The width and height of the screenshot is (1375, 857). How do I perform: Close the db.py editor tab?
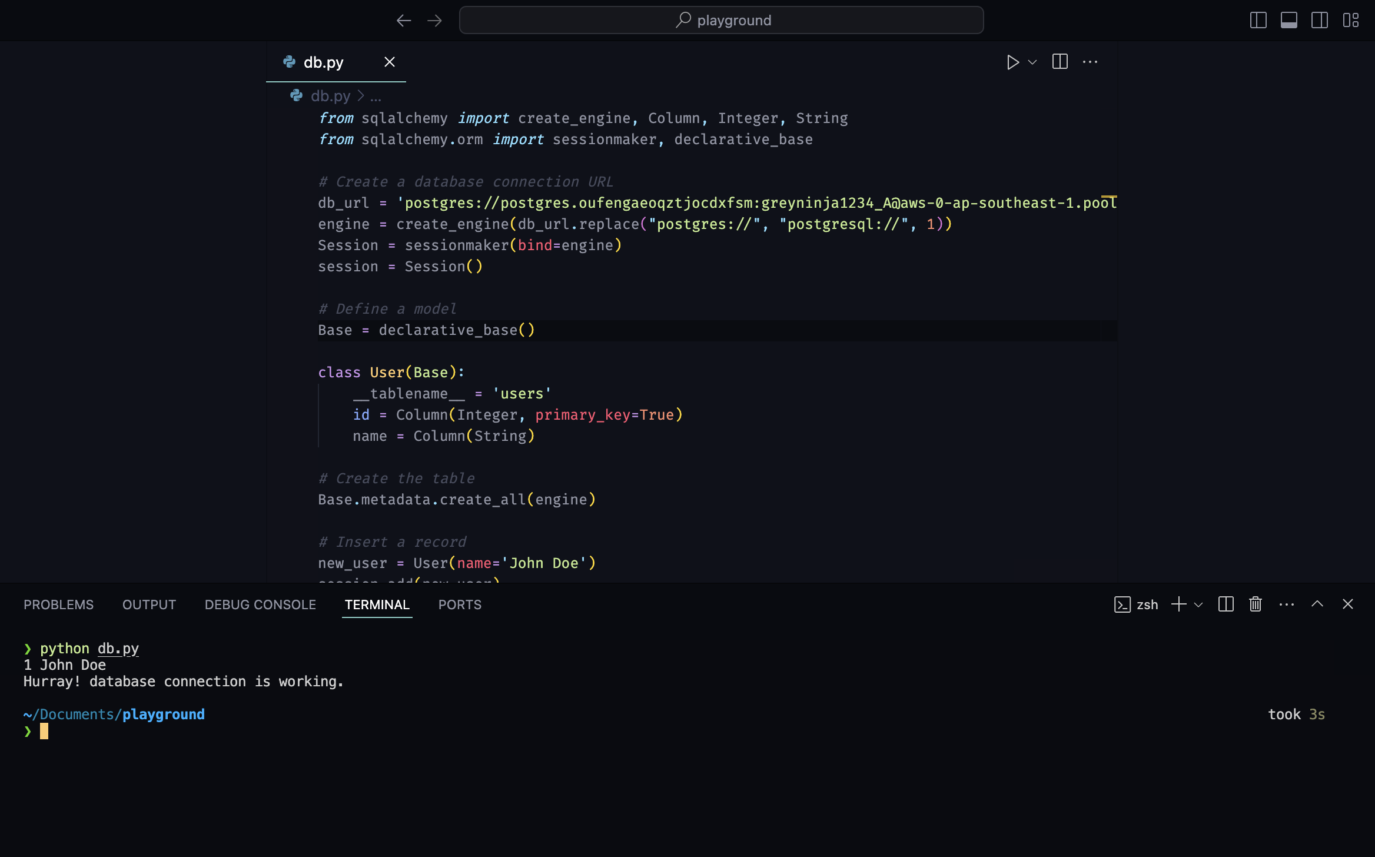pos(390,62)
